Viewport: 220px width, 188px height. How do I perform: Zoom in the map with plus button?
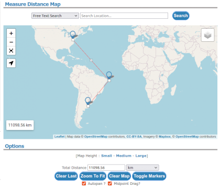11,33
